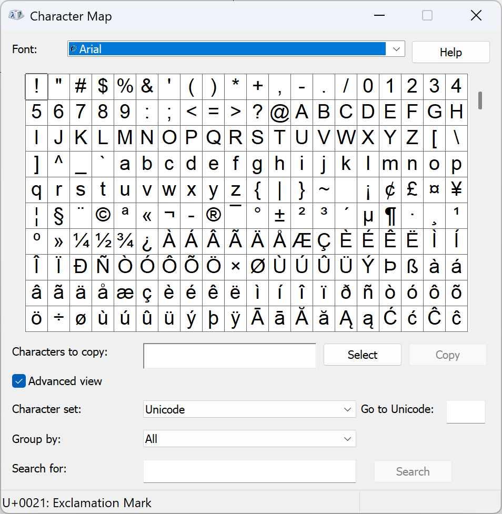Click inside the Go to Unicode field
The width and height of the screenshot is (502, 514).
466,412
